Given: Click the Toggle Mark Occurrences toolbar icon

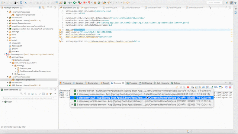Looking at the screenshot, I should tap(60, 3).
